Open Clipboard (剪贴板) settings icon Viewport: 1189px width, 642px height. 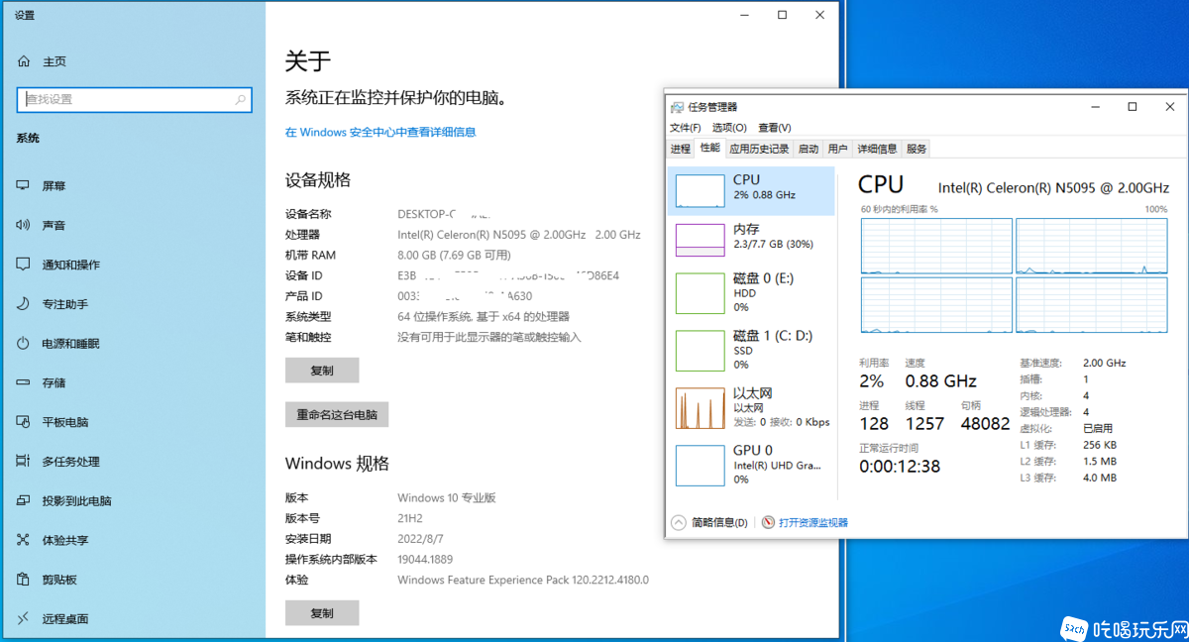click(x=24, y=580)
